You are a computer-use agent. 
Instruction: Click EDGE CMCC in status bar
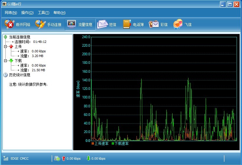pos(20,158)
